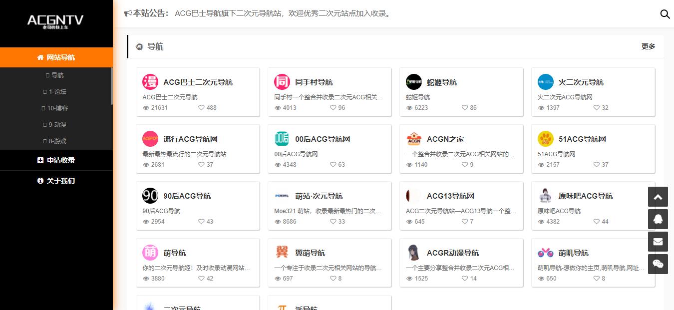
Task: Click the ACG巴士二次元导航 logo icon
Action: click(x=150, y=82)
